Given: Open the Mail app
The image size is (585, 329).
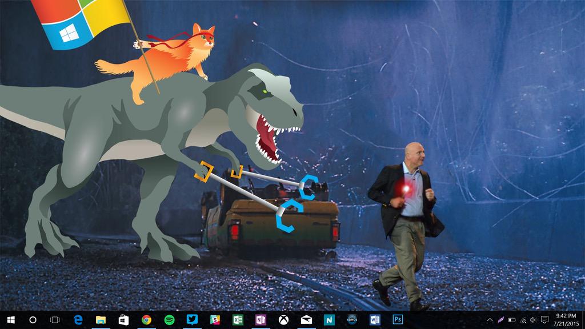Looking at the screenshot, I should coord(306,320).
